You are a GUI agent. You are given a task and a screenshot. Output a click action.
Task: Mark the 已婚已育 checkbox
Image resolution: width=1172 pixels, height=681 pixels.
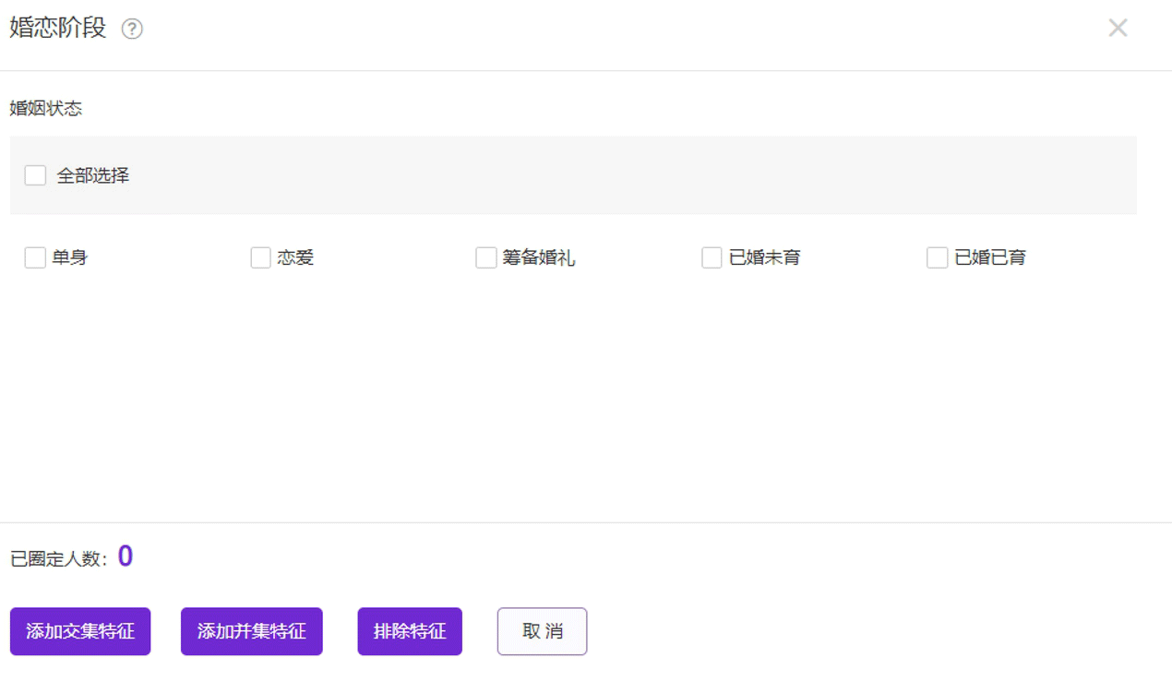[938, 257]
